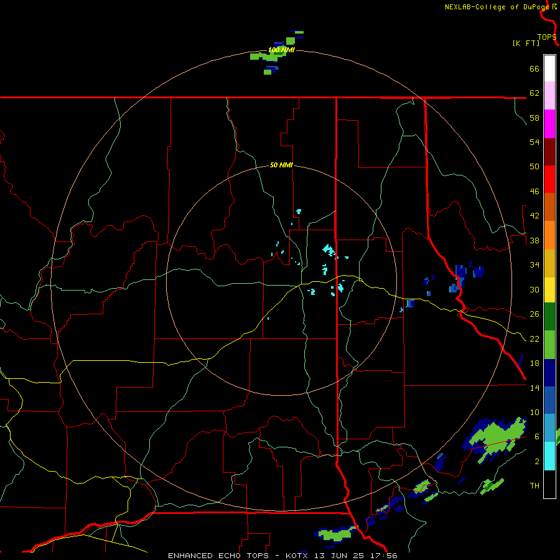Click the legend value "2"
Screen dimensions: 560x560
[x=536, y=462]
